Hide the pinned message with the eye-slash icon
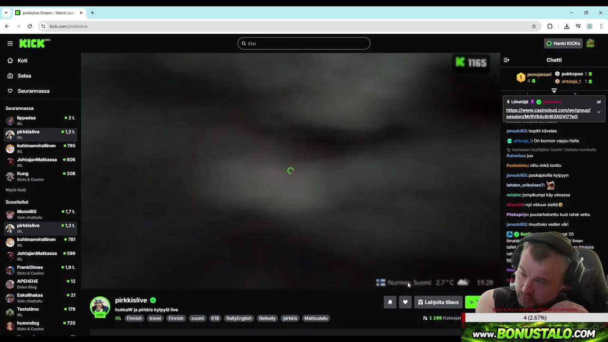Screen dimensions: 608x342 coord(598,102)
